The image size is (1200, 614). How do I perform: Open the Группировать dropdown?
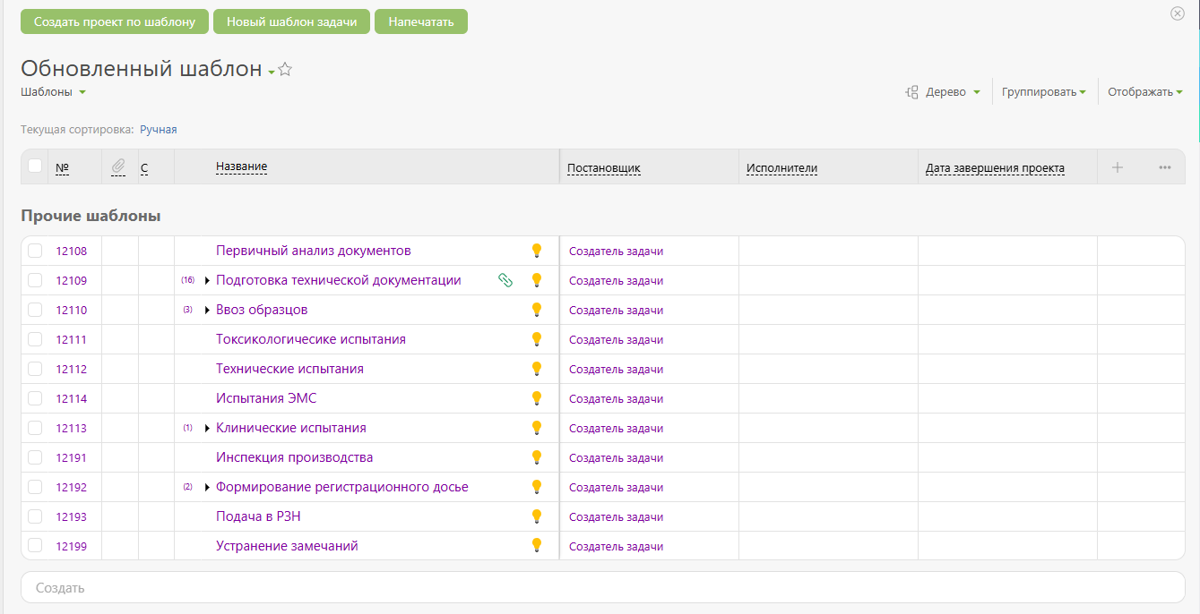pyautogui.click(x=1044, y=92)
